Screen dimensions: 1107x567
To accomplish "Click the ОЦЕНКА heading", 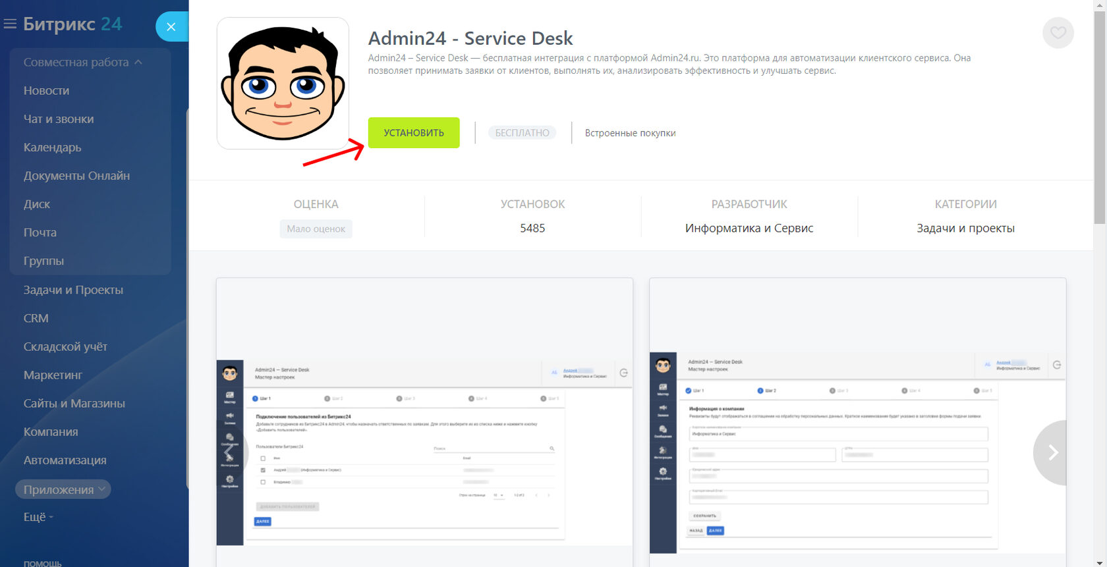I will 316,204.
